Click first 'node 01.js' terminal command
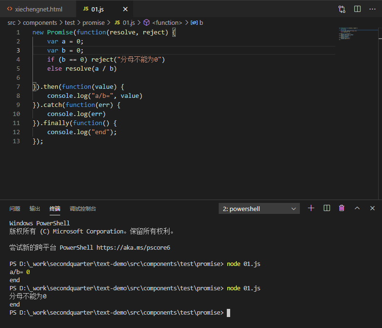Image resolution: width=382 pixels, height=328 pixels. tap(244, 264)
